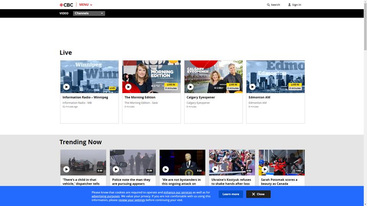Open the Winnipeg skyline thumbnail
This screenshot has height=206, width=367.
(x=89, y=77)
